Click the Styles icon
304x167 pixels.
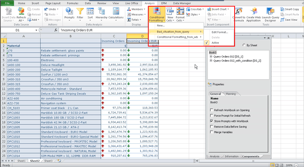click(x=188, y=14)
